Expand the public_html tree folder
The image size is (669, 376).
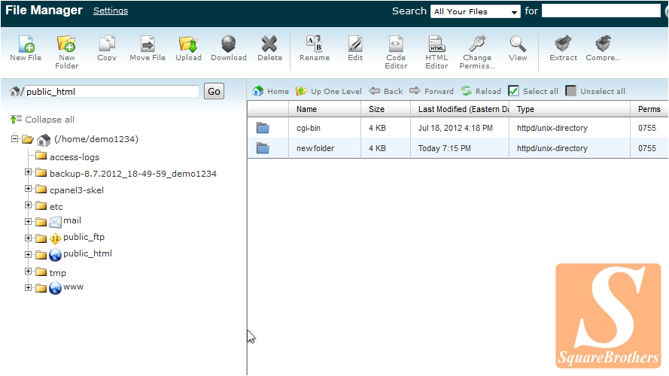point(29,254)
